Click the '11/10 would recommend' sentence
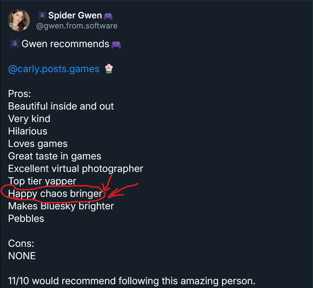The image size is (313, 288). 132,281
